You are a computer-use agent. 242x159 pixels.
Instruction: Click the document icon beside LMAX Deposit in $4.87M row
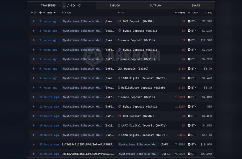tap(119, 125)
